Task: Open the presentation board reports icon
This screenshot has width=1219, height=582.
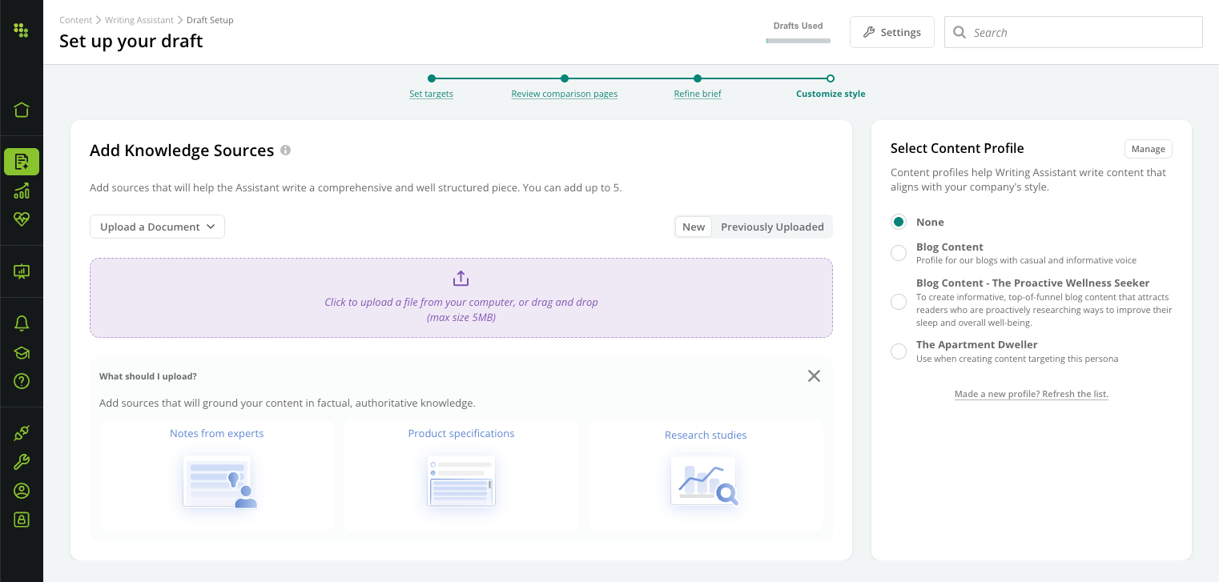Action: 22,271
